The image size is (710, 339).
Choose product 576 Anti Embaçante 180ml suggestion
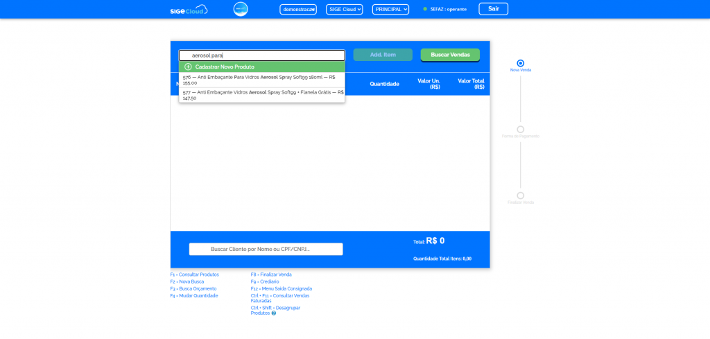click(261, 80)
